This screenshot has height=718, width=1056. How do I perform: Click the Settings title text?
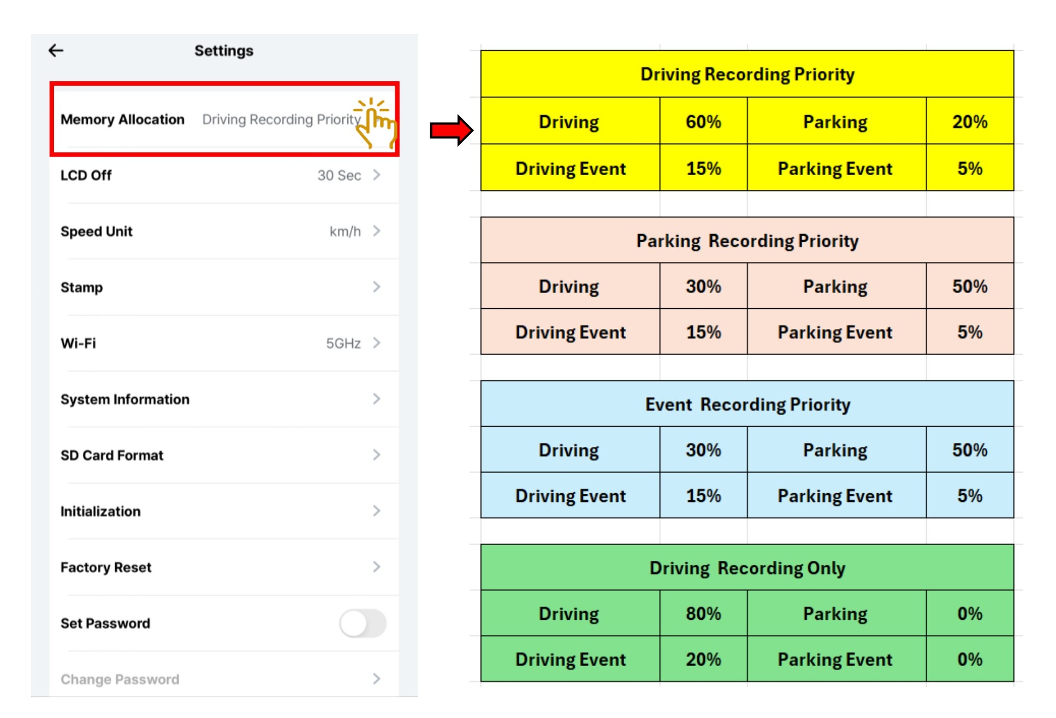(224, 51)
